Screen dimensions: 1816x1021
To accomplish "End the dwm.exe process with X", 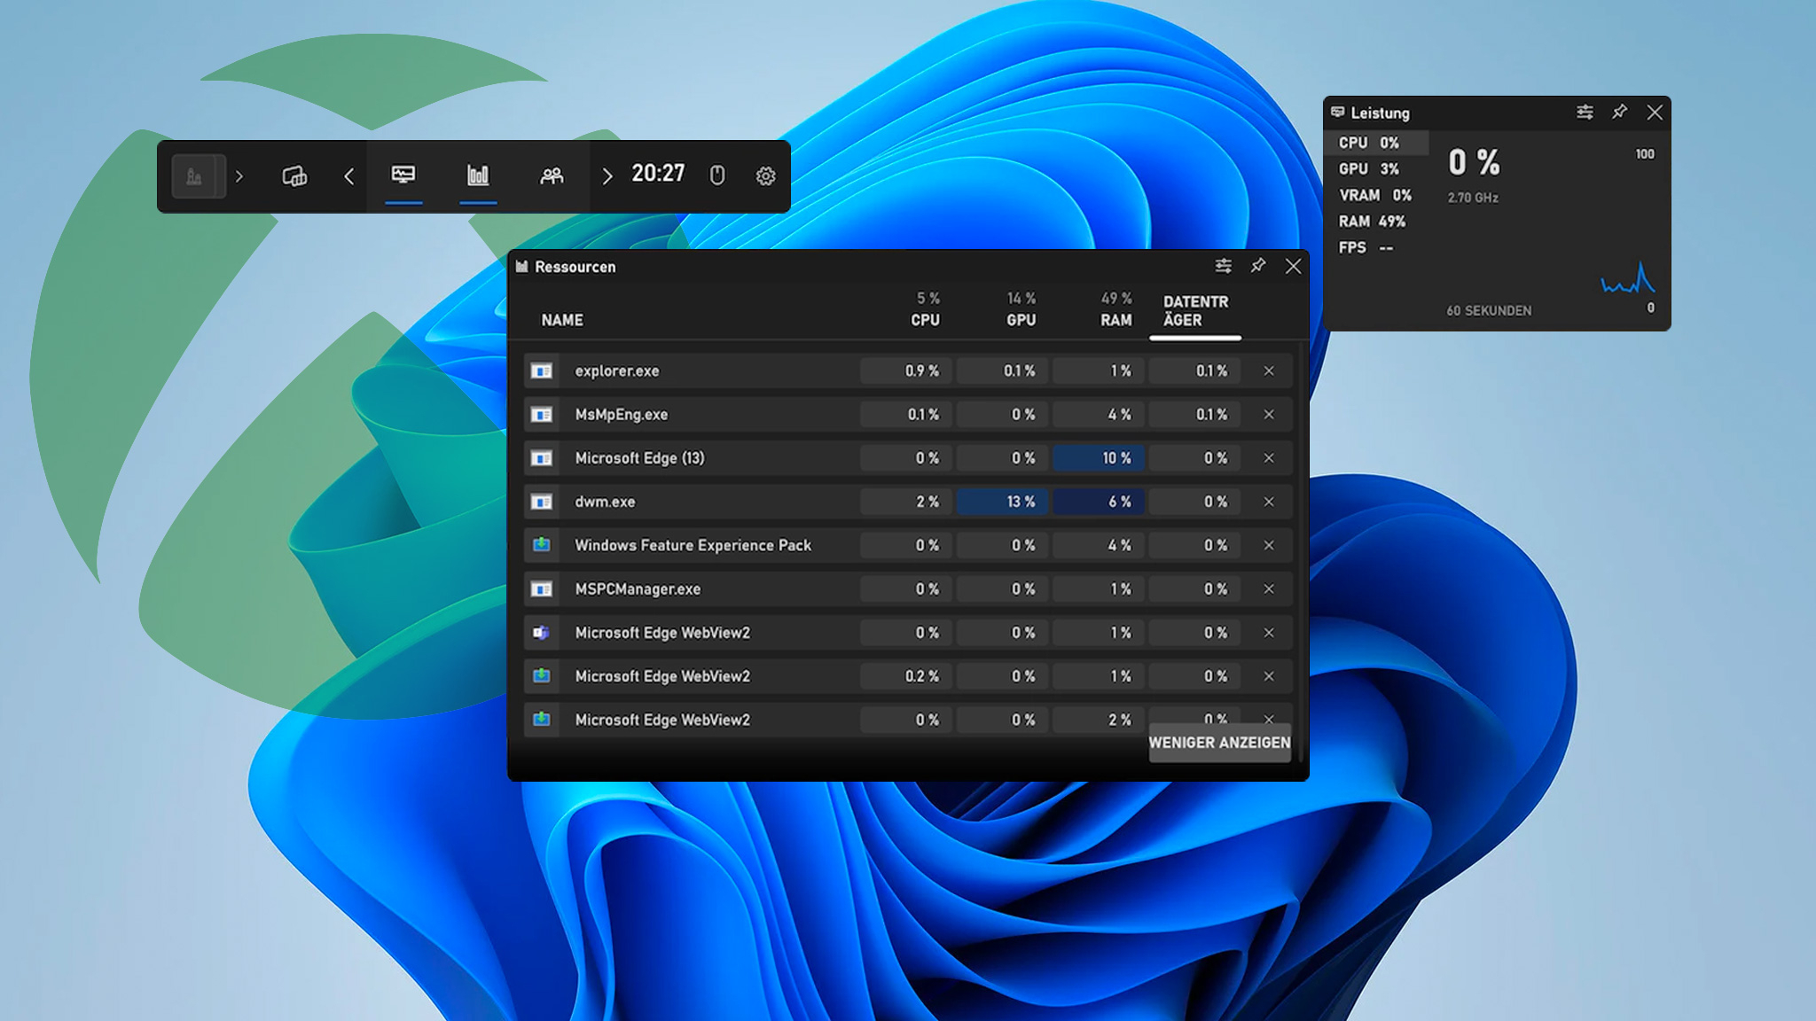I will pyautogui.click(x=1269, y=502).
